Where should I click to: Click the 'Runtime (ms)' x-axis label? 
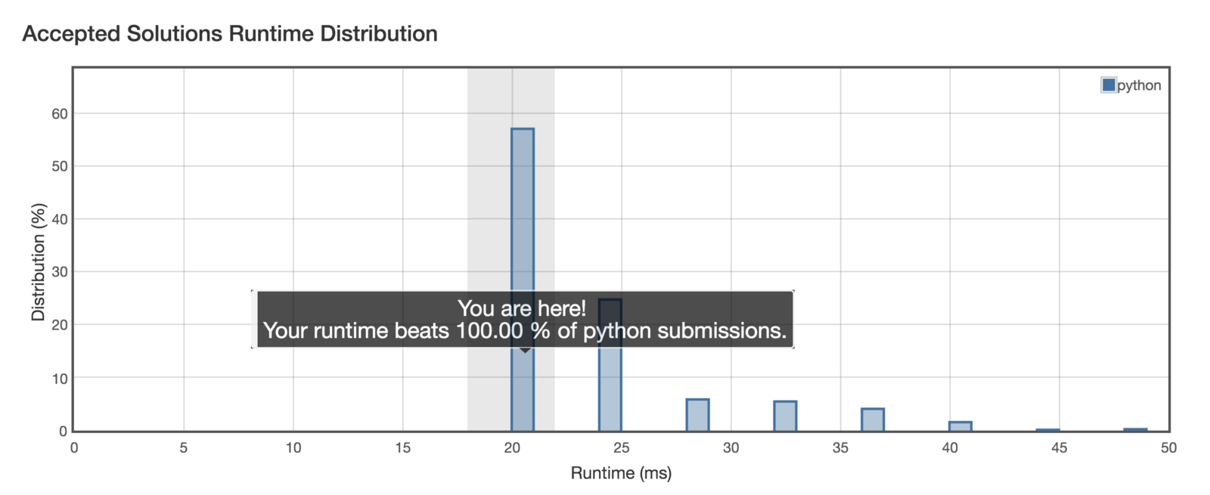[x=621, y=473]
